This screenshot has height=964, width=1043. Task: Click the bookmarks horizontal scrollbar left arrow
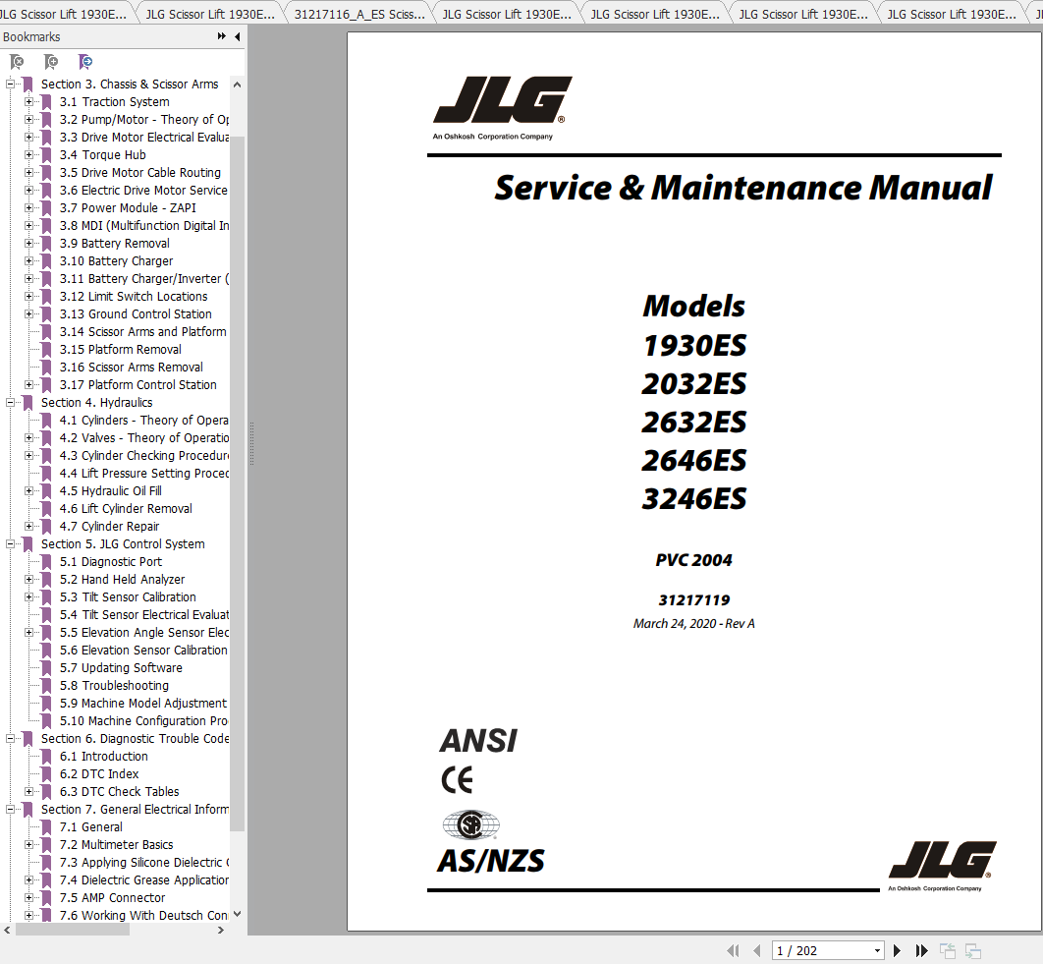(7, 930)
